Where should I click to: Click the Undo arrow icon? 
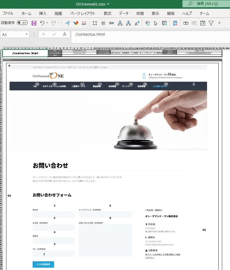[42, 23]
